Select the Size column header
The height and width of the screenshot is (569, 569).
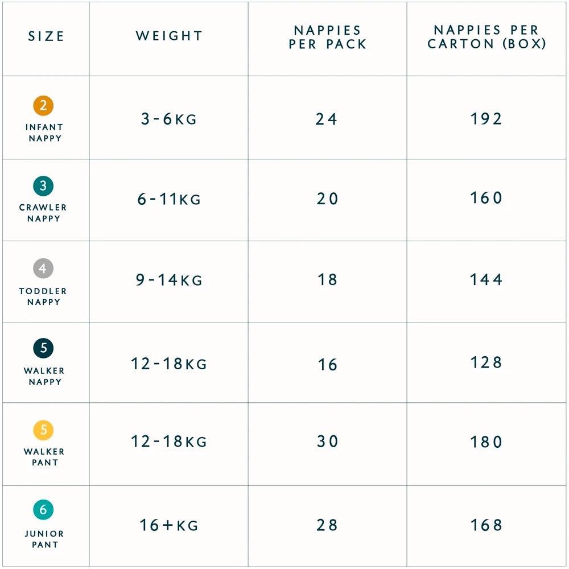click(x=46, y=37)
